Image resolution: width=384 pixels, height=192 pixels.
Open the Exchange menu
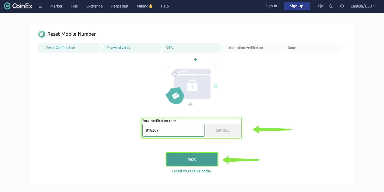pyautogui.click(x=94, y=6)
